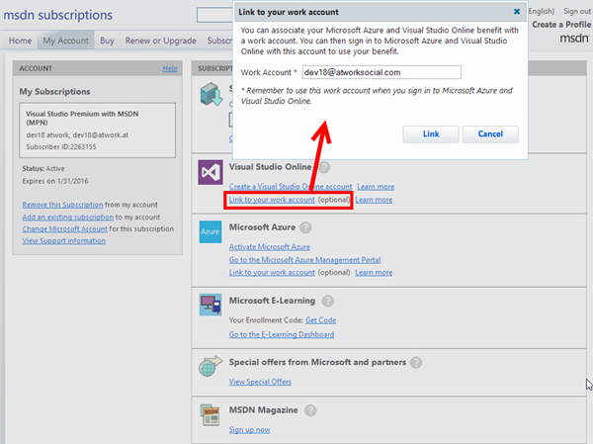This screenshot has width=593, height=444.
Task: Click the Cancel button in dialog
Action: (490, 134)
